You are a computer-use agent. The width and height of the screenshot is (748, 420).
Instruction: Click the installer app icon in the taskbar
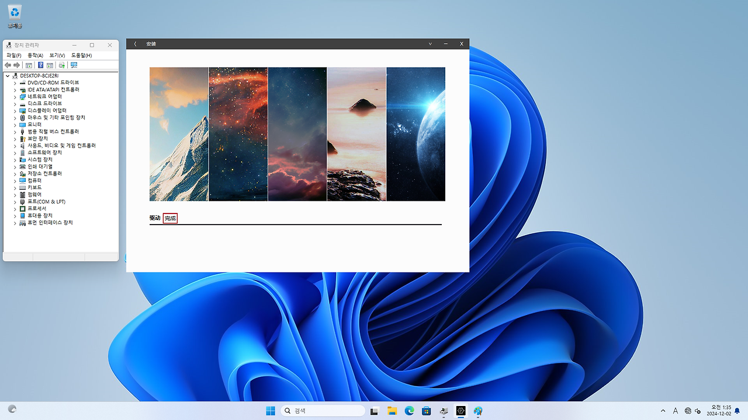coord(461,411)
